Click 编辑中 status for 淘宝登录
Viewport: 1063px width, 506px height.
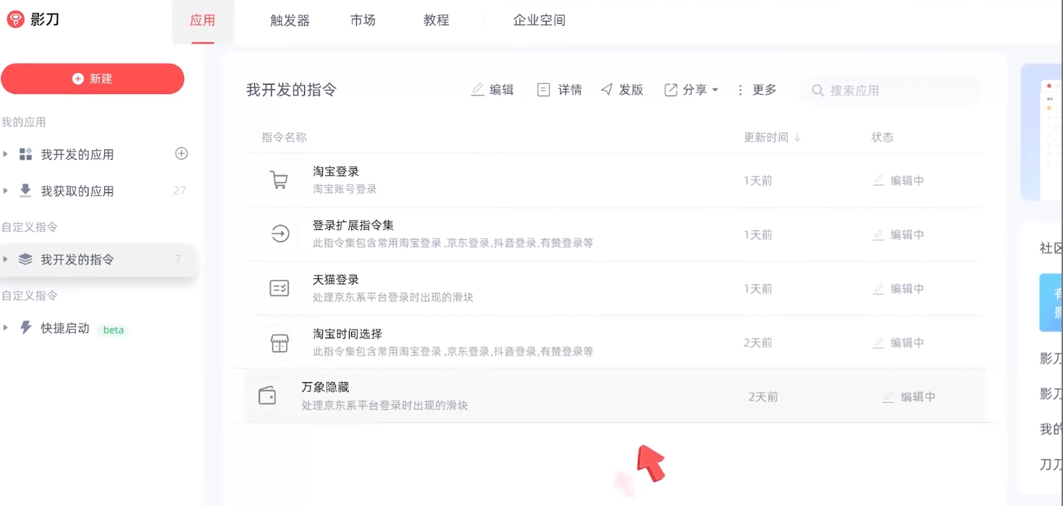[x=899, y=181]
